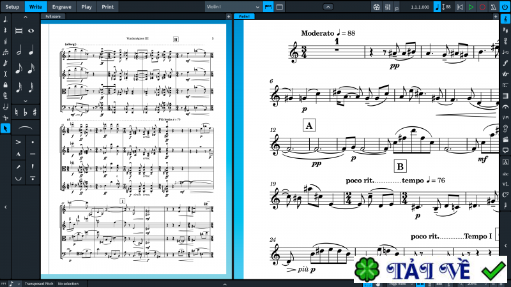The image size is (511, 287).
Task: Open Dynamics panel with f icon
Action: [x=505, y=63]
